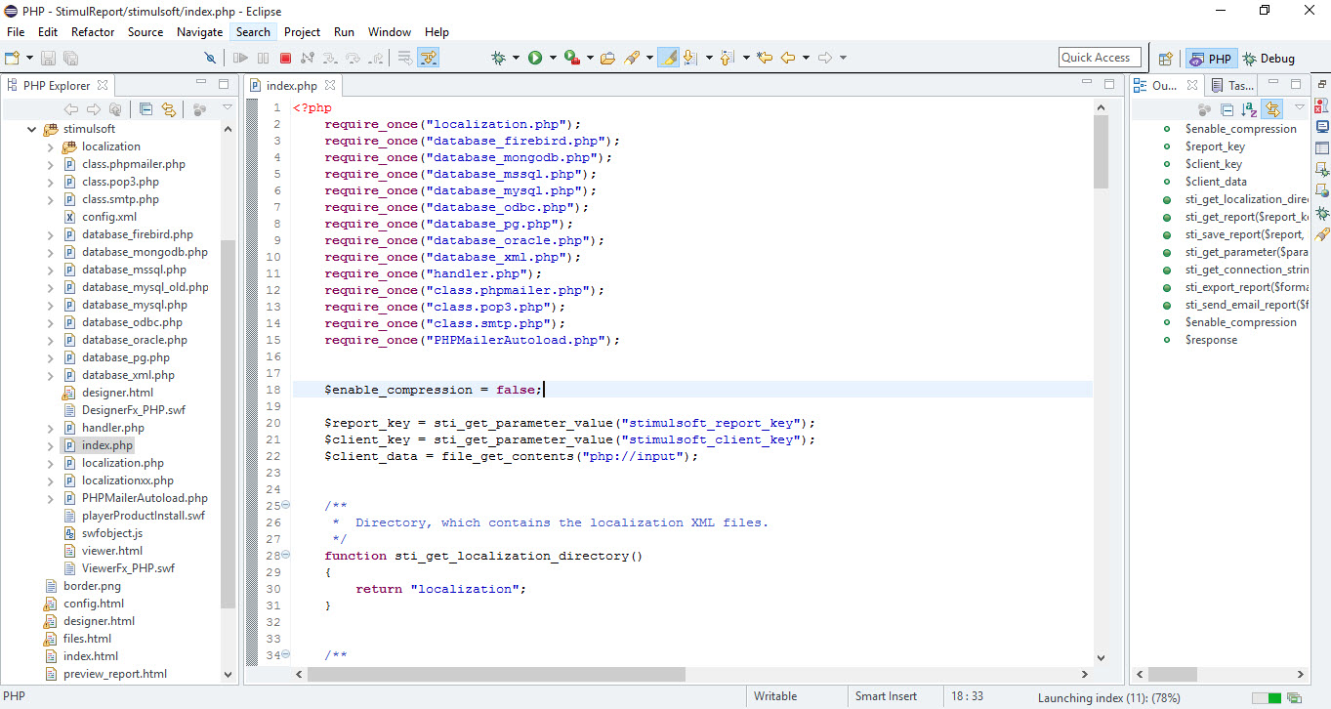Click the Back navigation arrow

[788, 58]
